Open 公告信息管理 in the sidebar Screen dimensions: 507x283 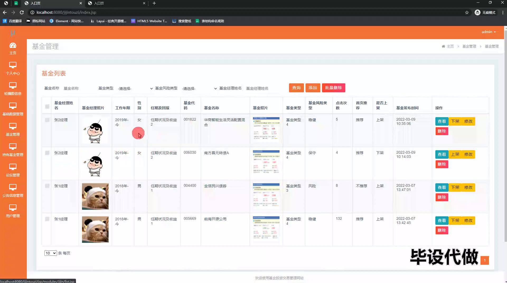tap(13, 191)
